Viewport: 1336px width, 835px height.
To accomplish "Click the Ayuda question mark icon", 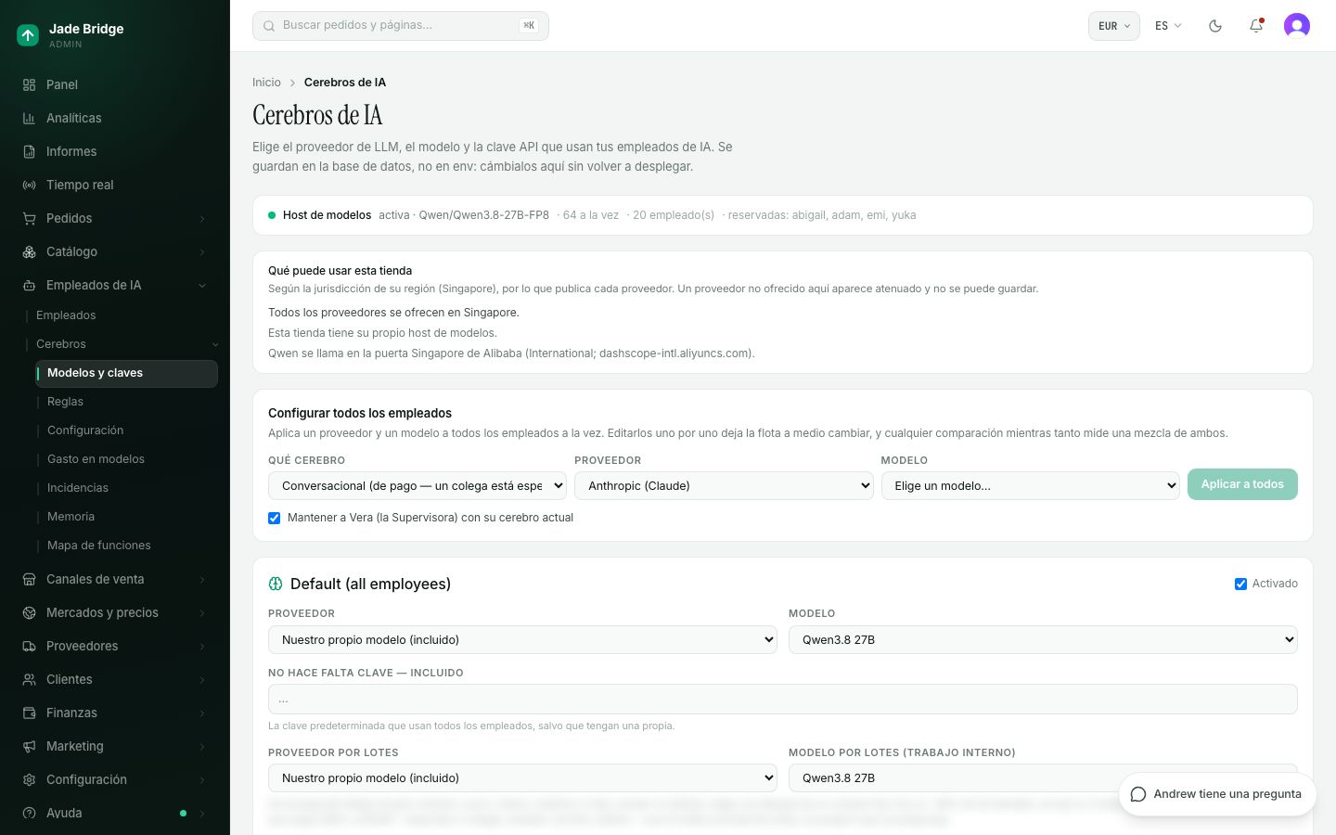I will click(x=29, y=813).
